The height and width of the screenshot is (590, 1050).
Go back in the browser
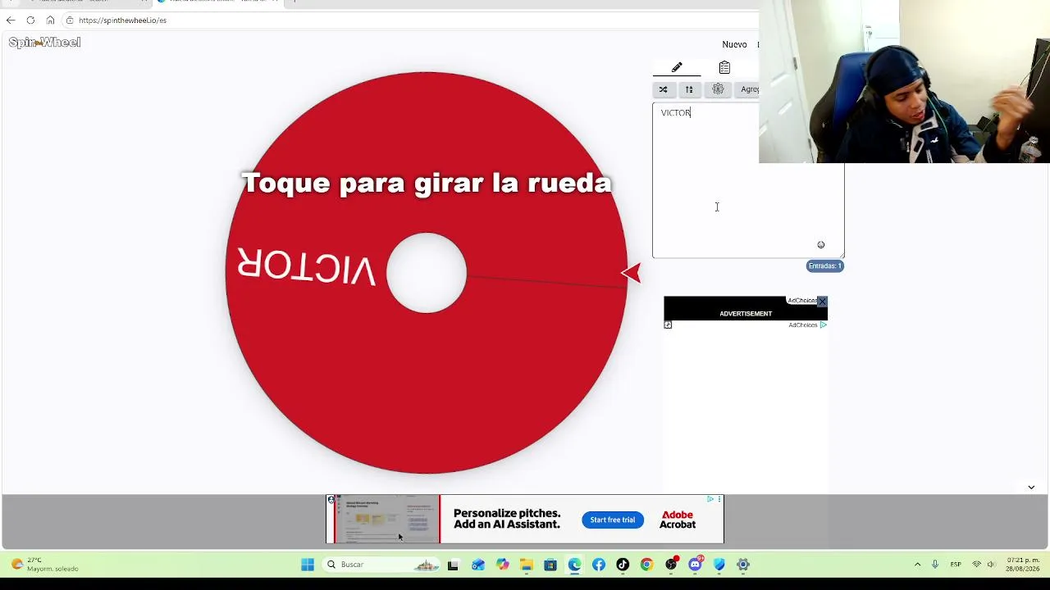[11, 20]
